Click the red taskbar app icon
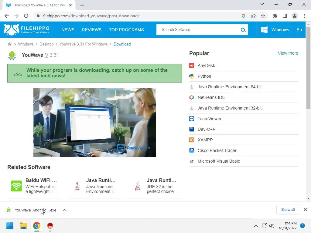 [50, 226]
